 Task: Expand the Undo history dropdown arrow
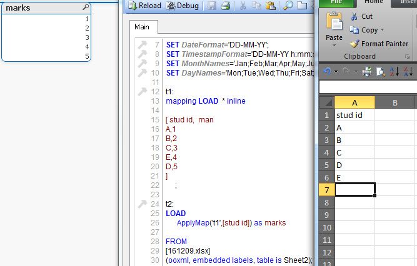[336, 71]
